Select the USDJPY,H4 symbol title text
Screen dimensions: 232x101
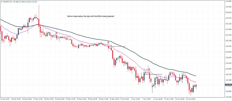(x=7, y=2)
